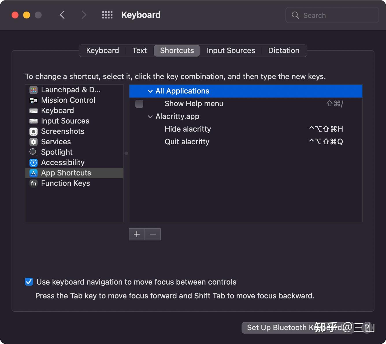Remove selected shortcut with minus button
Image resolution: width=386 pixels, height=344 pixels.
[153, 234]
